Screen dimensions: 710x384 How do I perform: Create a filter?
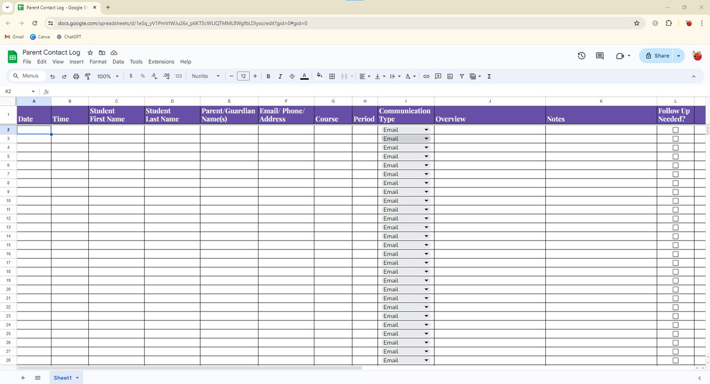point(461,76)
